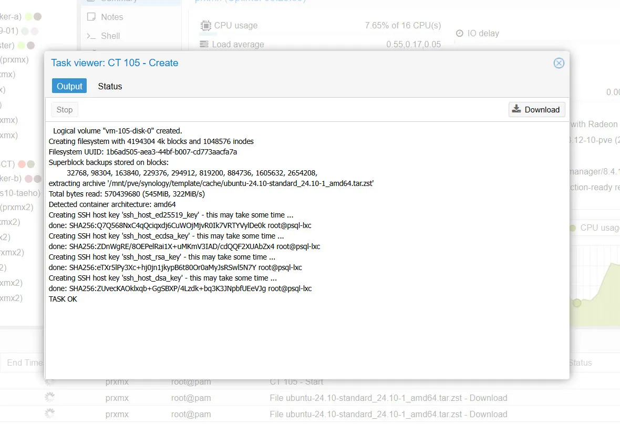Viewport: 620px width, 424px height.
Task: Click spinner icon on last ubuntu download row
Action: (50, 414)
